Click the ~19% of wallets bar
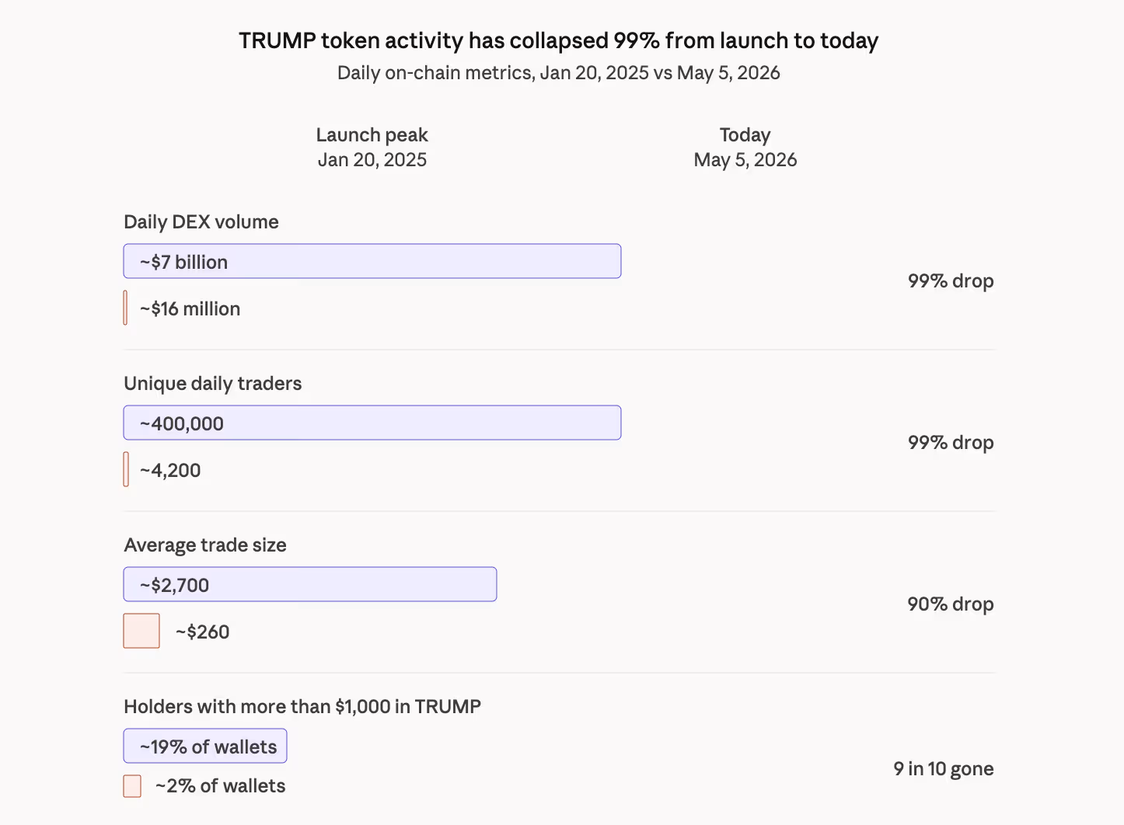The height and width of the screenshot is (825, 1124). 205,746
